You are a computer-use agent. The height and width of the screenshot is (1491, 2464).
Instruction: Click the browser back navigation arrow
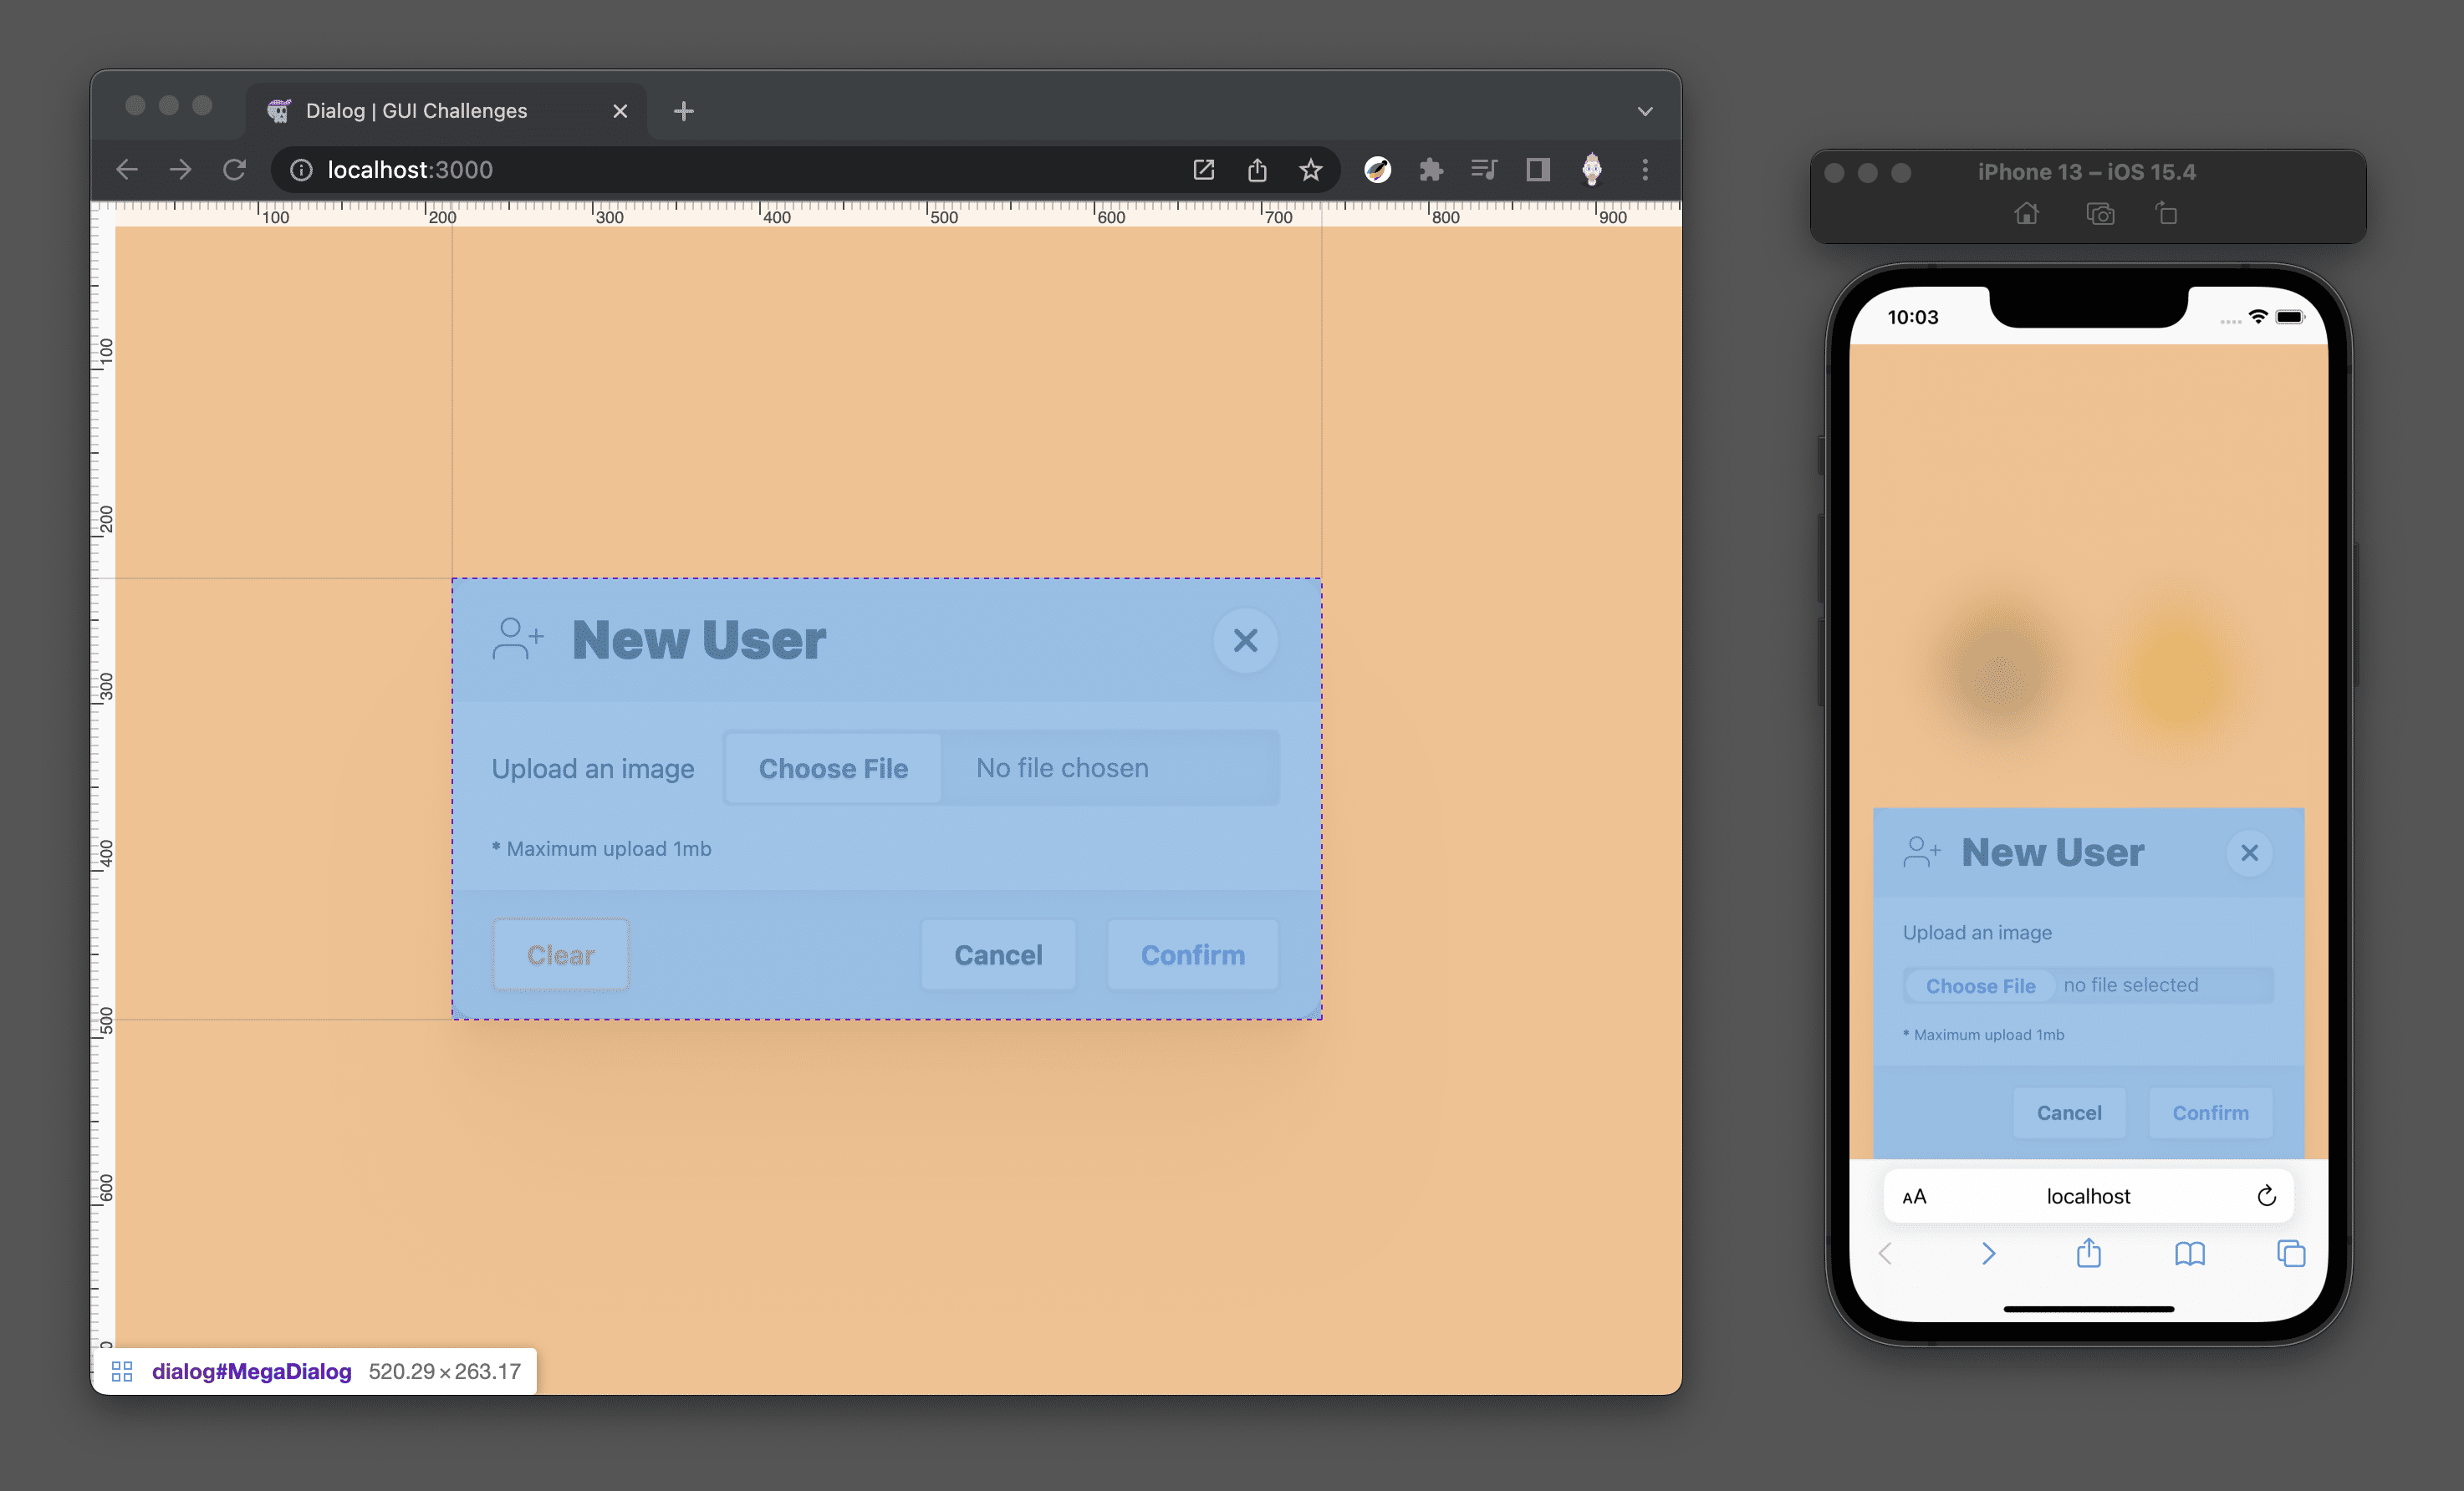click(x=125, y=169)
